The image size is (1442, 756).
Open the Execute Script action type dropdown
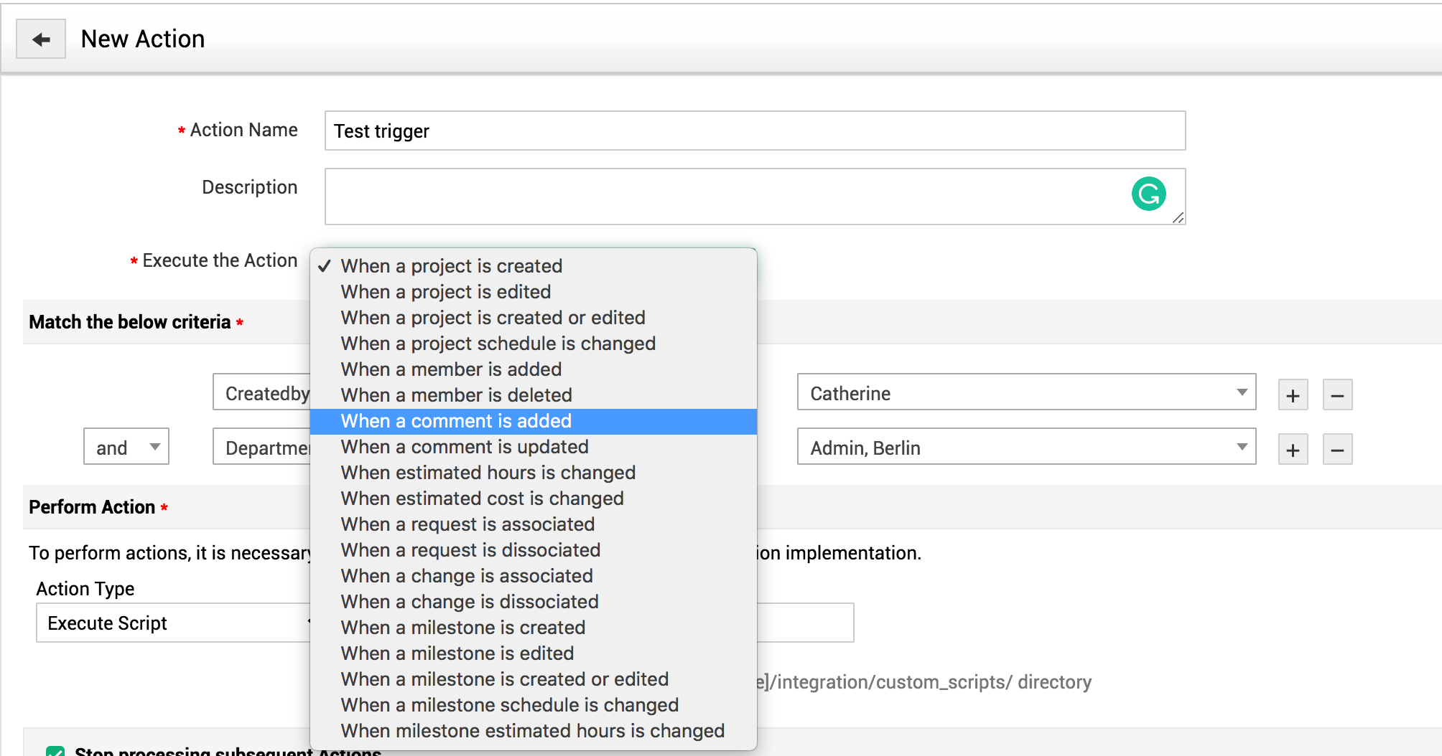172,623
